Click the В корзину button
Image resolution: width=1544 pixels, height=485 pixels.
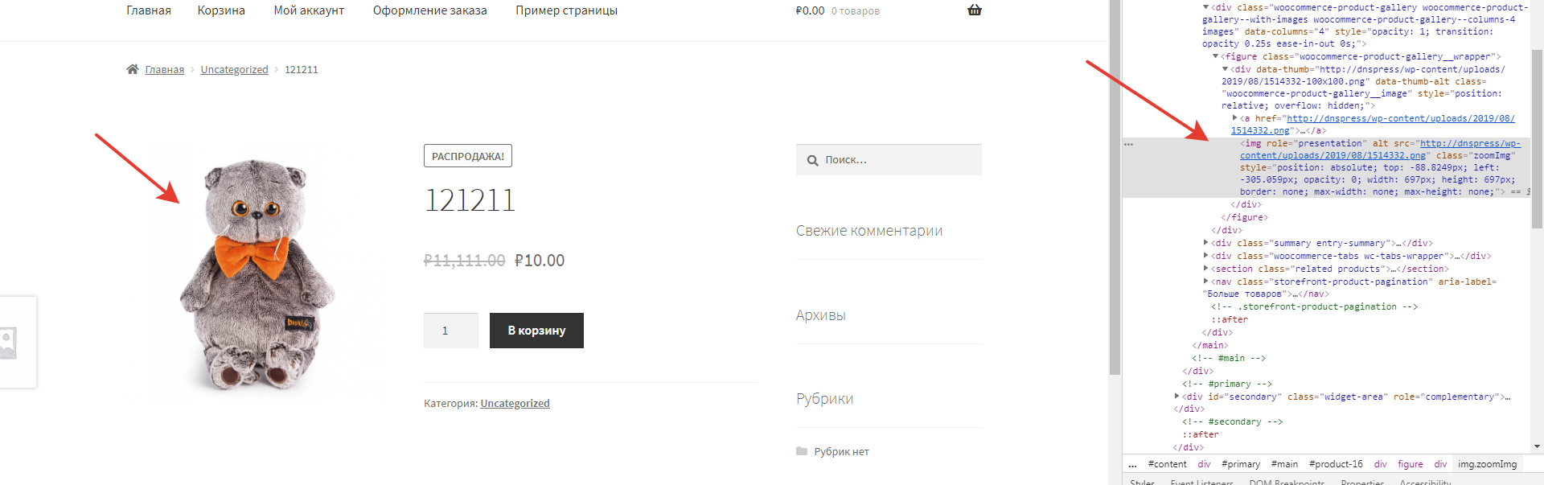(536, 331)
